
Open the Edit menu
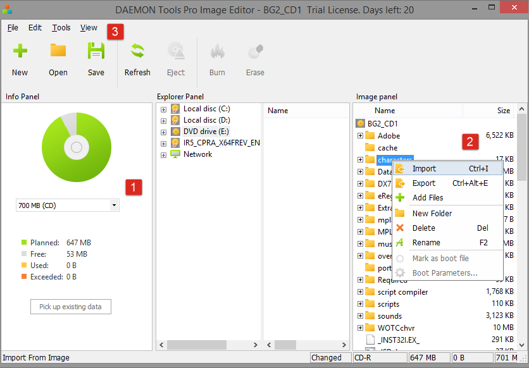(x=35, y=28)
